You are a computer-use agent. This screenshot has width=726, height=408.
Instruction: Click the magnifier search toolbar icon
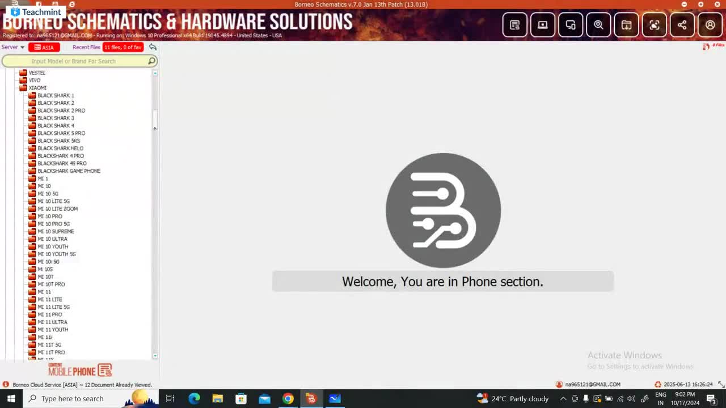pyautogui.click(x=598, y=25)
